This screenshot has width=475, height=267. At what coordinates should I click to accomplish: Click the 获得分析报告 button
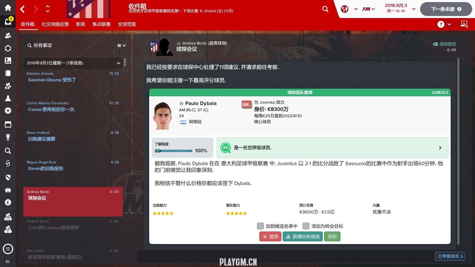tap(303, 236)
